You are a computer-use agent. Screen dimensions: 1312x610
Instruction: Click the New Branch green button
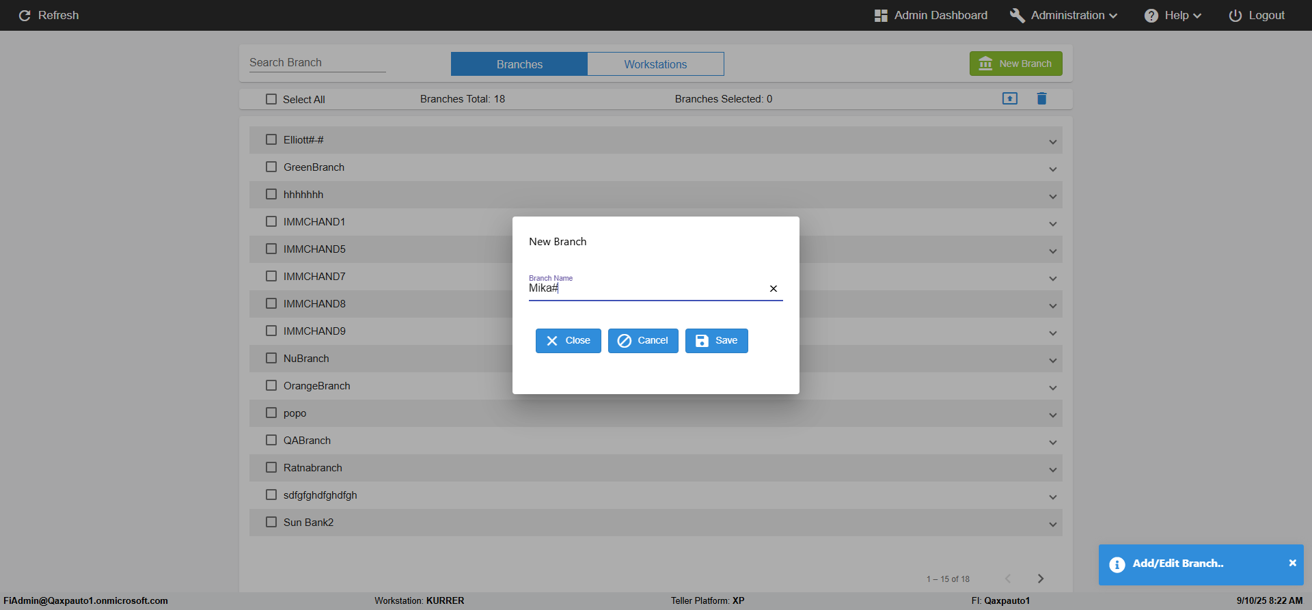click(1015, 64)
